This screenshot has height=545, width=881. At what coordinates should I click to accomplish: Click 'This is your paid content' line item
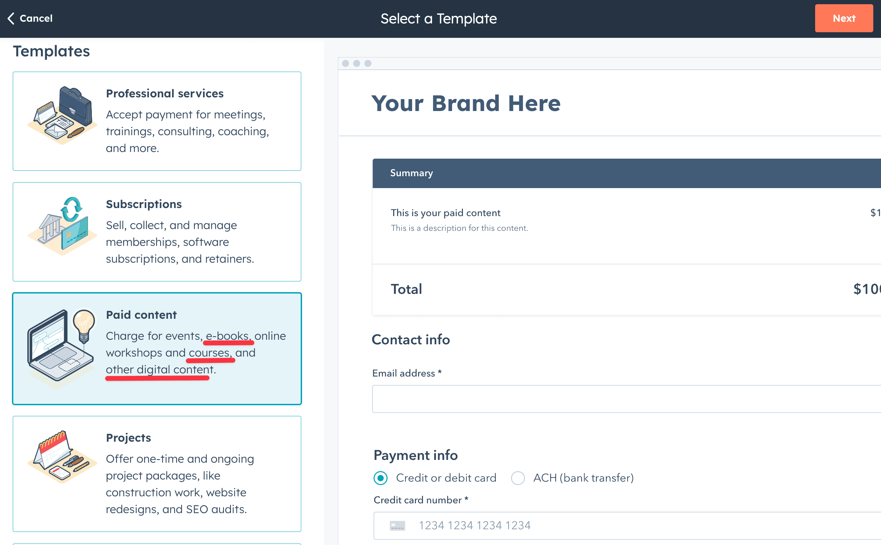(445, 213)
